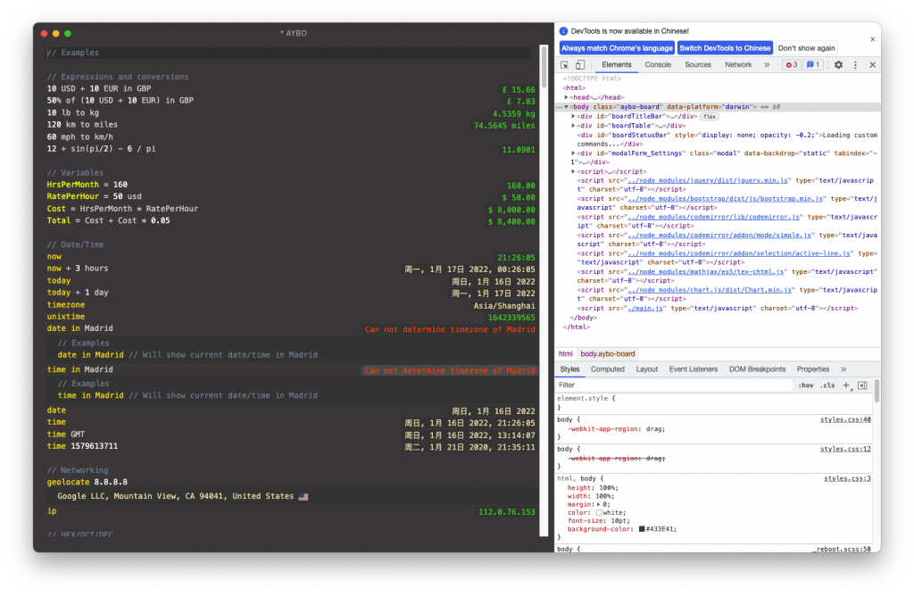
Task: Click the Don't show again button
Action: tap(806, 48)
